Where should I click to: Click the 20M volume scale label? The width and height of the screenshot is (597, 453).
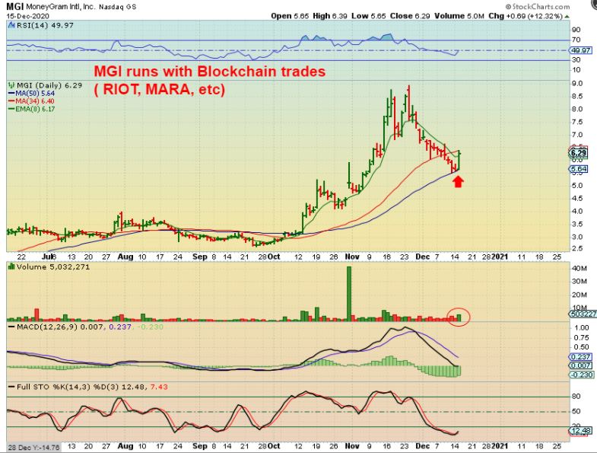579,295
